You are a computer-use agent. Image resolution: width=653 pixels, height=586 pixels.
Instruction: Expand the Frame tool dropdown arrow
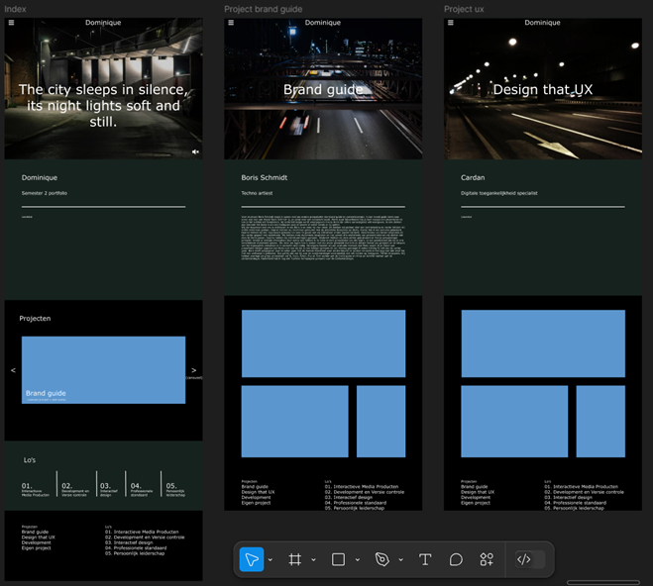[x=313, y=560]
